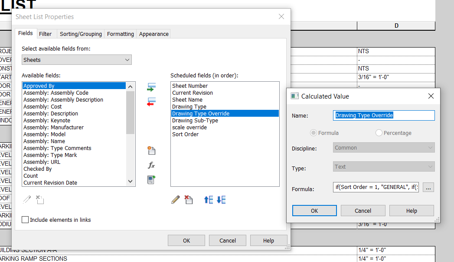Delete the selected scheduled field

coord(188,199)
